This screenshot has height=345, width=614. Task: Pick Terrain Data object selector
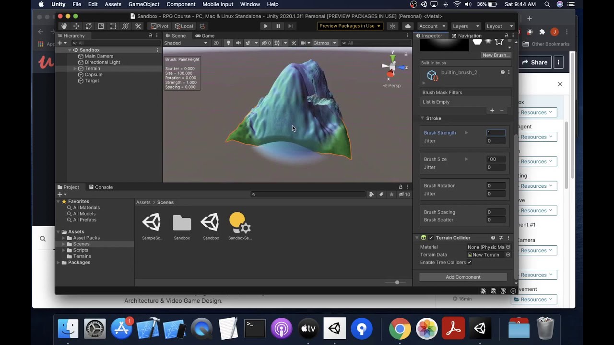[508, 255]
